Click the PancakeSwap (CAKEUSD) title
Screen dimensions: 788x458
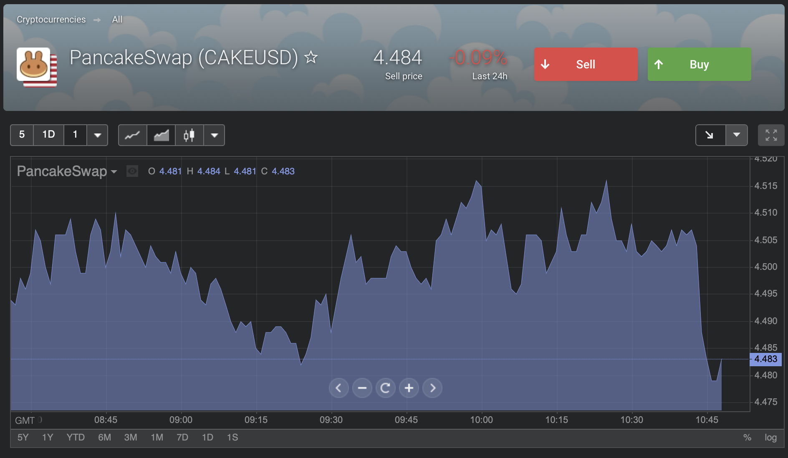pos(184,58)
